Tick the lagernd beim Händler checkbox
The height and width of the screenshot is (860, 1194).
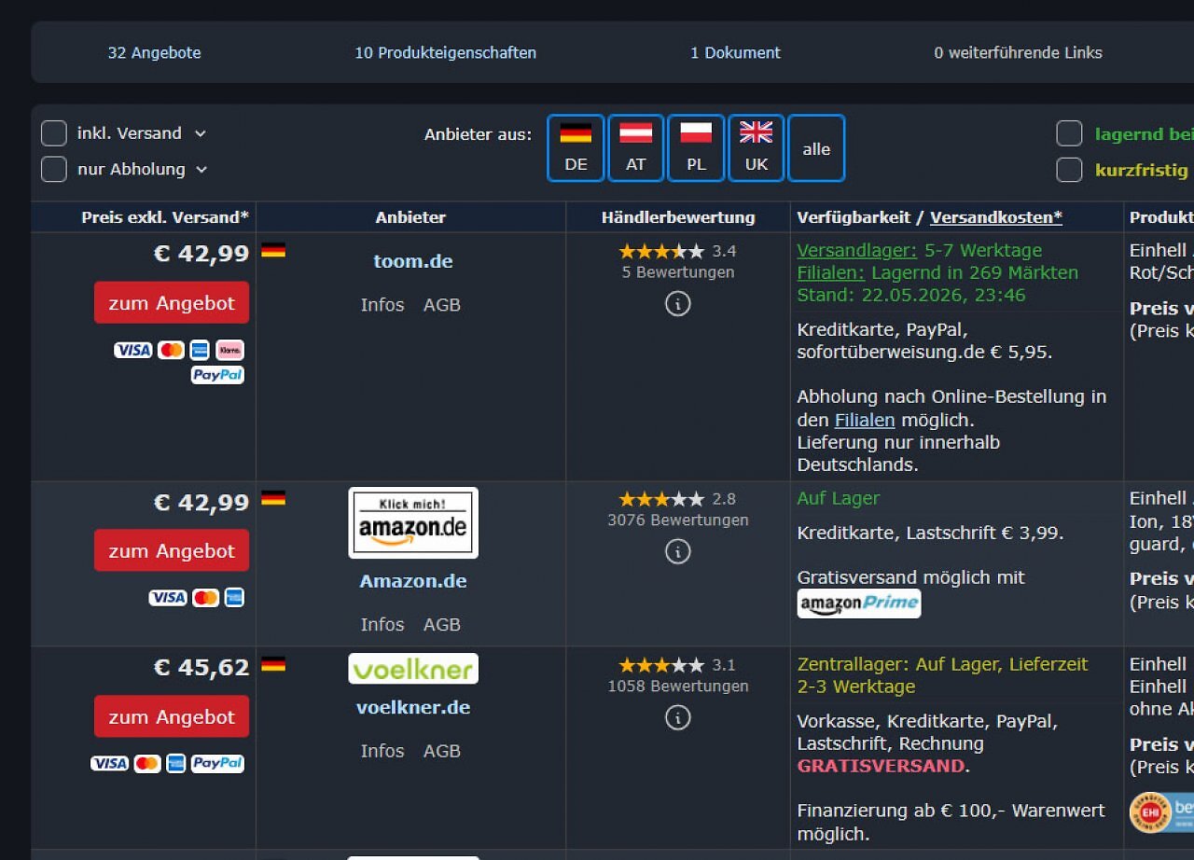point(1069,133)
